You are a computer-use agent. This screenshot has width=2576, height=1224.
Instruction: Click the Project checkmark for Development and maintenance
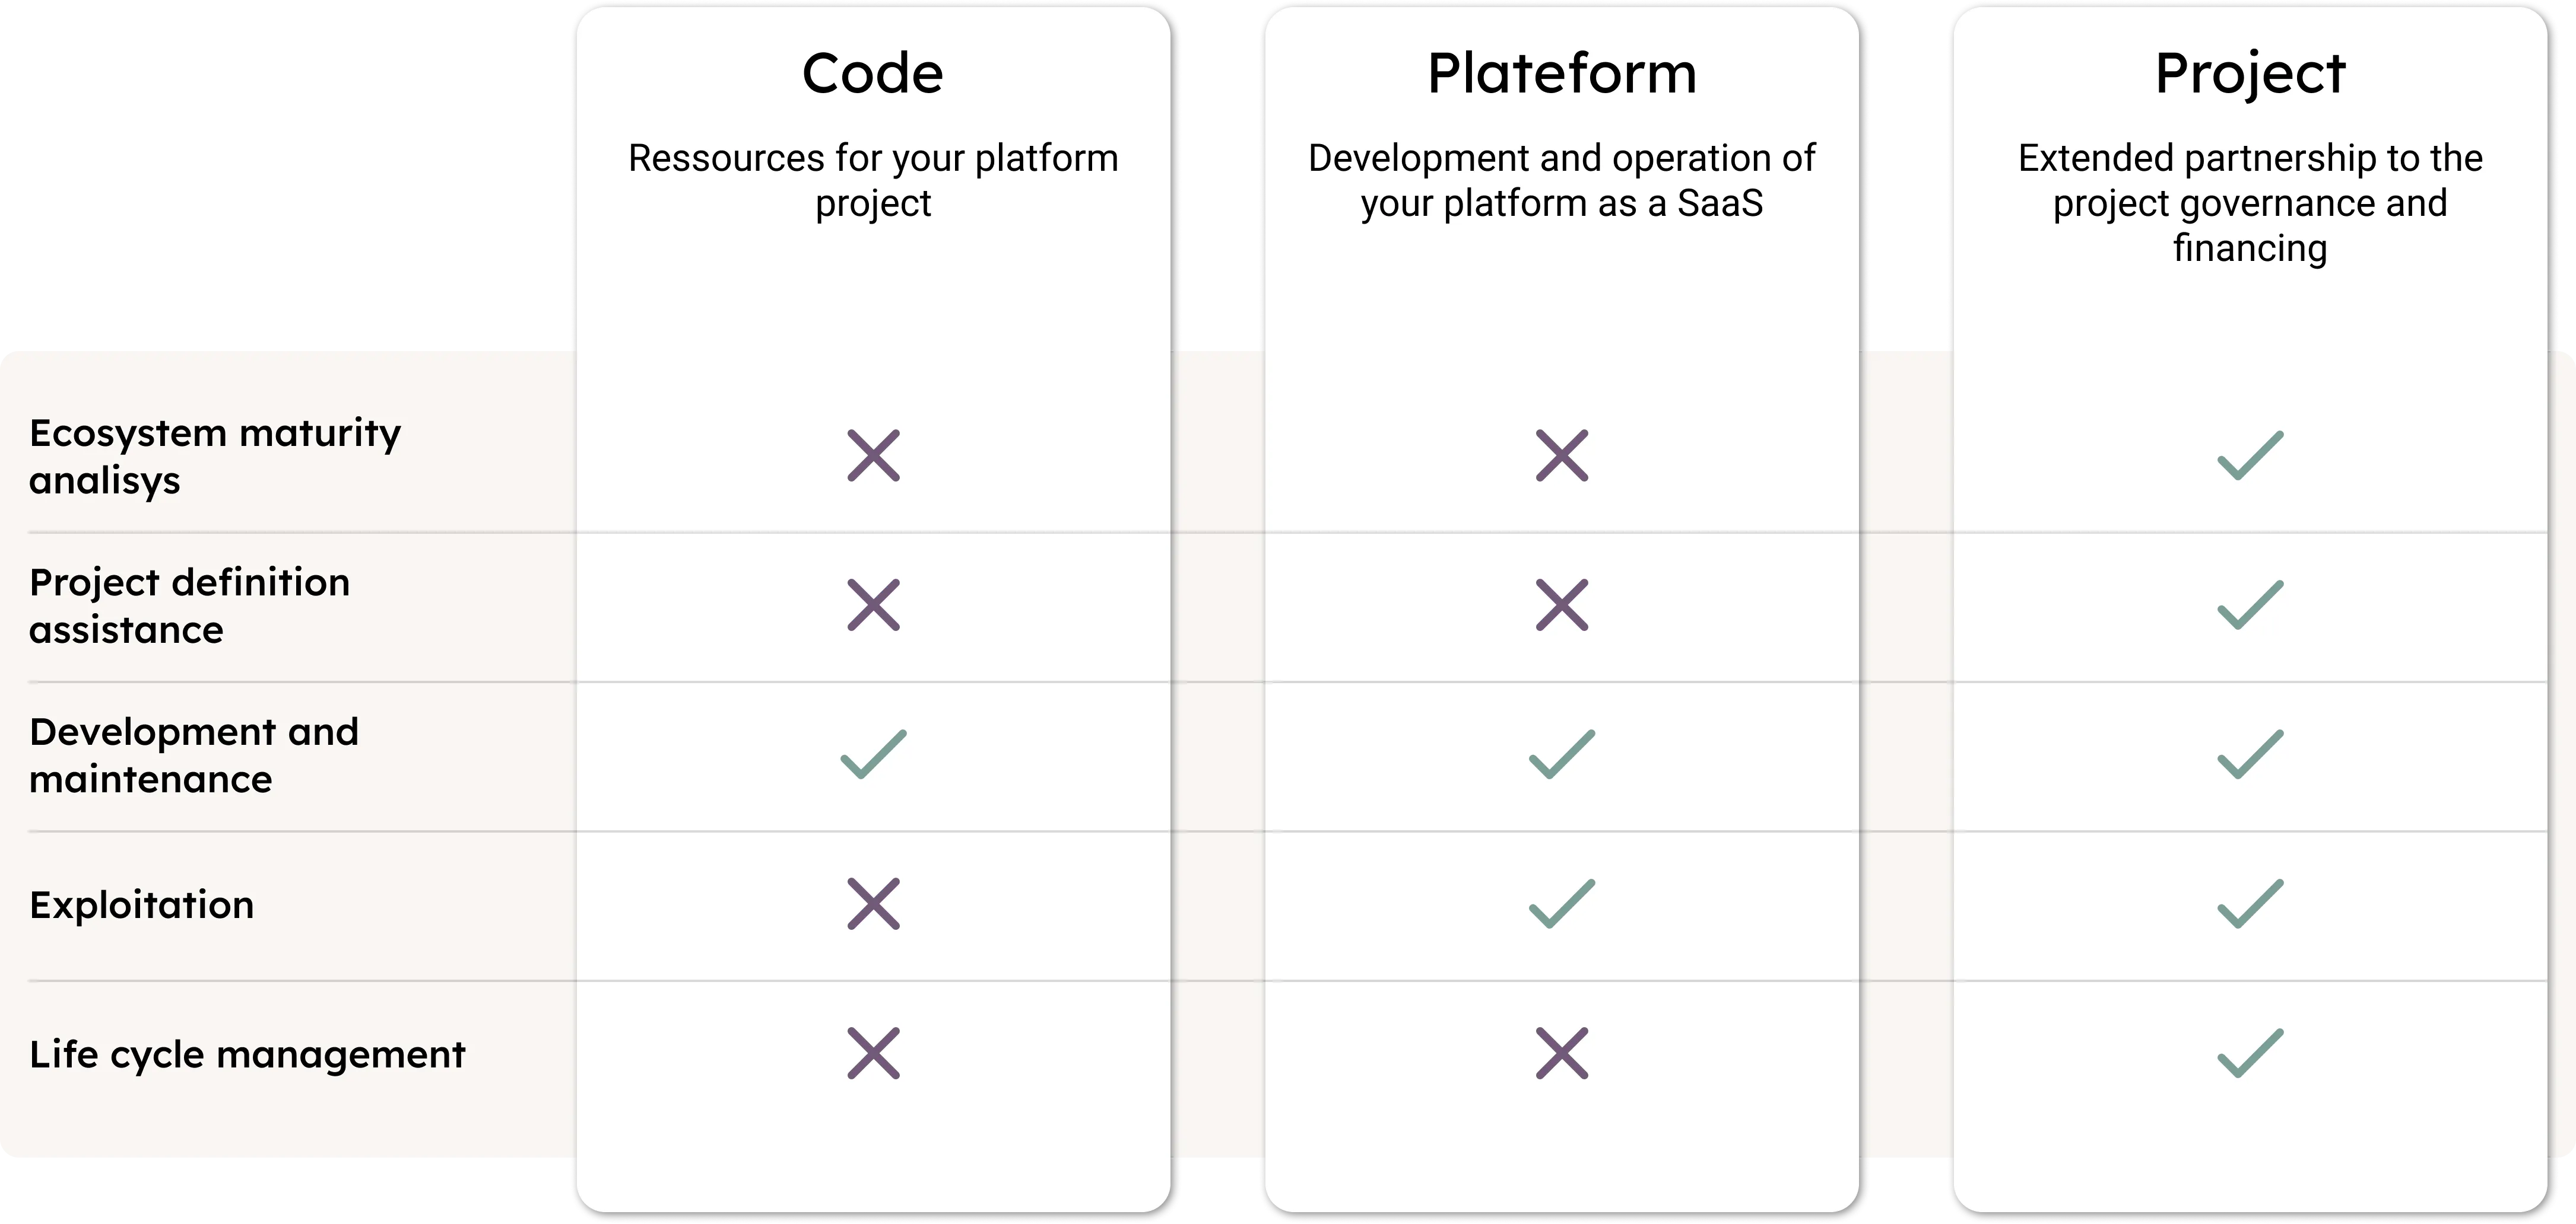click(x=2250, y=754)
